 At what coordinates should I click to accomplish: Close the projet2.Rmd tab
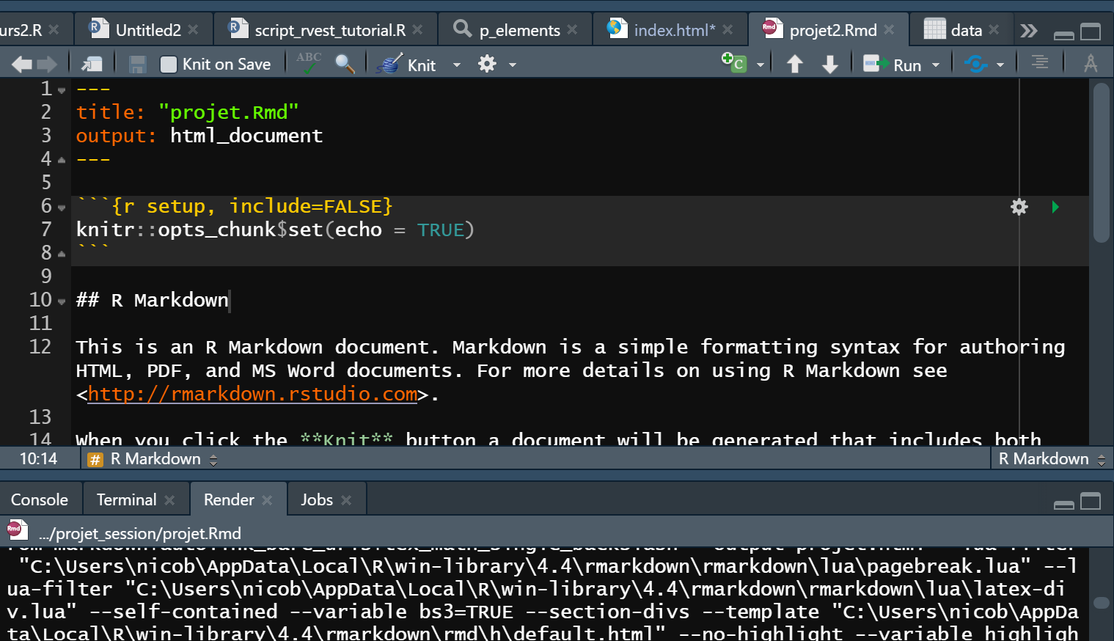coord(889,30)
